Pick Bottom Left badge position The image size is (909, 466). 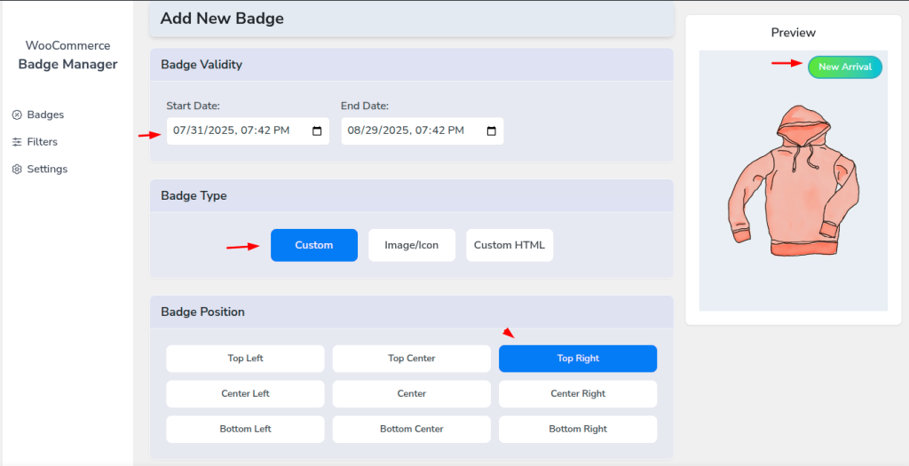245,430
